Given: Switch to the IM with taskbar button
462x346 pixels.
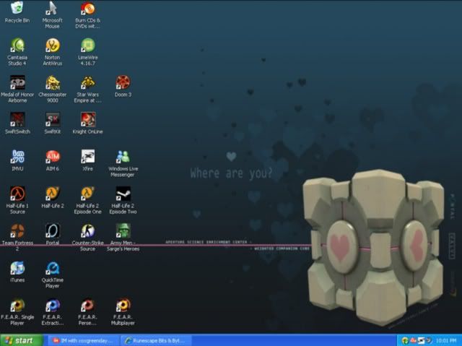Looking at the screenshot, I should pyautogui.click(x=84, y=341).
